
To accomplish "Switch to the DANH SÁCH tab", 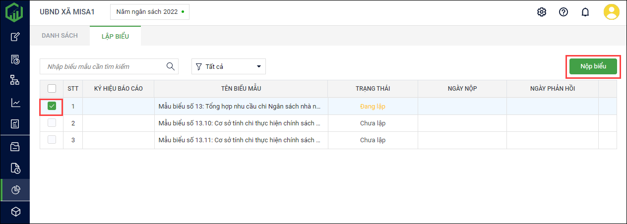I will tap(60, 36).
